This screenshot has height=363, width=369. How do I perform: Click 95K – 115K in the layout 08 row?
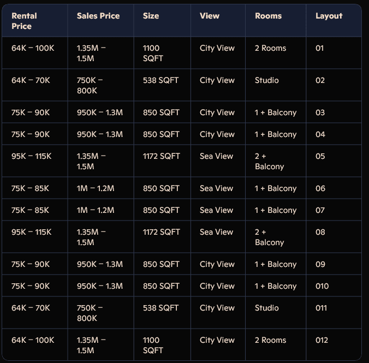(31, 232)
